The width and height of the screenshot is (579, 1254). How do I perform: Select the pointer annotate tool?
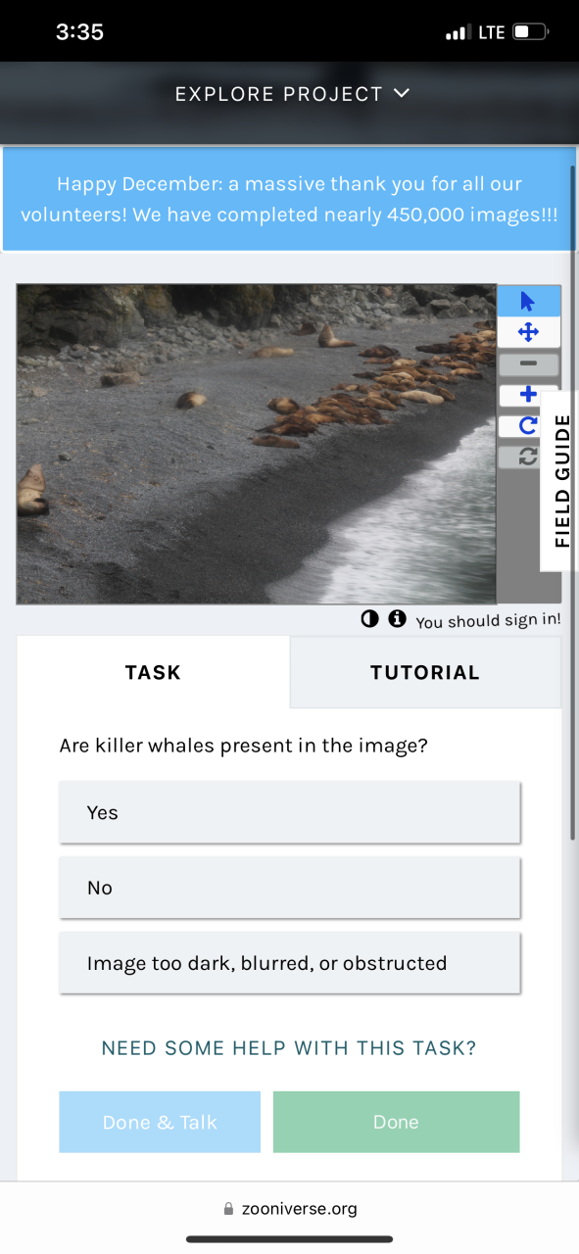528,301
